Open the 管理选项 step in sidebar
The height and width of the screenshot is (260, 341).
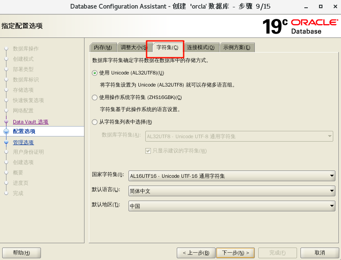[x=23, y=142]
